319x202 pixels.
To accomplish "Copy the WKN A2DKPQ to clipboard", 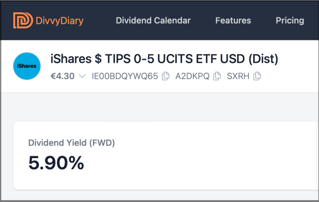I will (217, 76).
